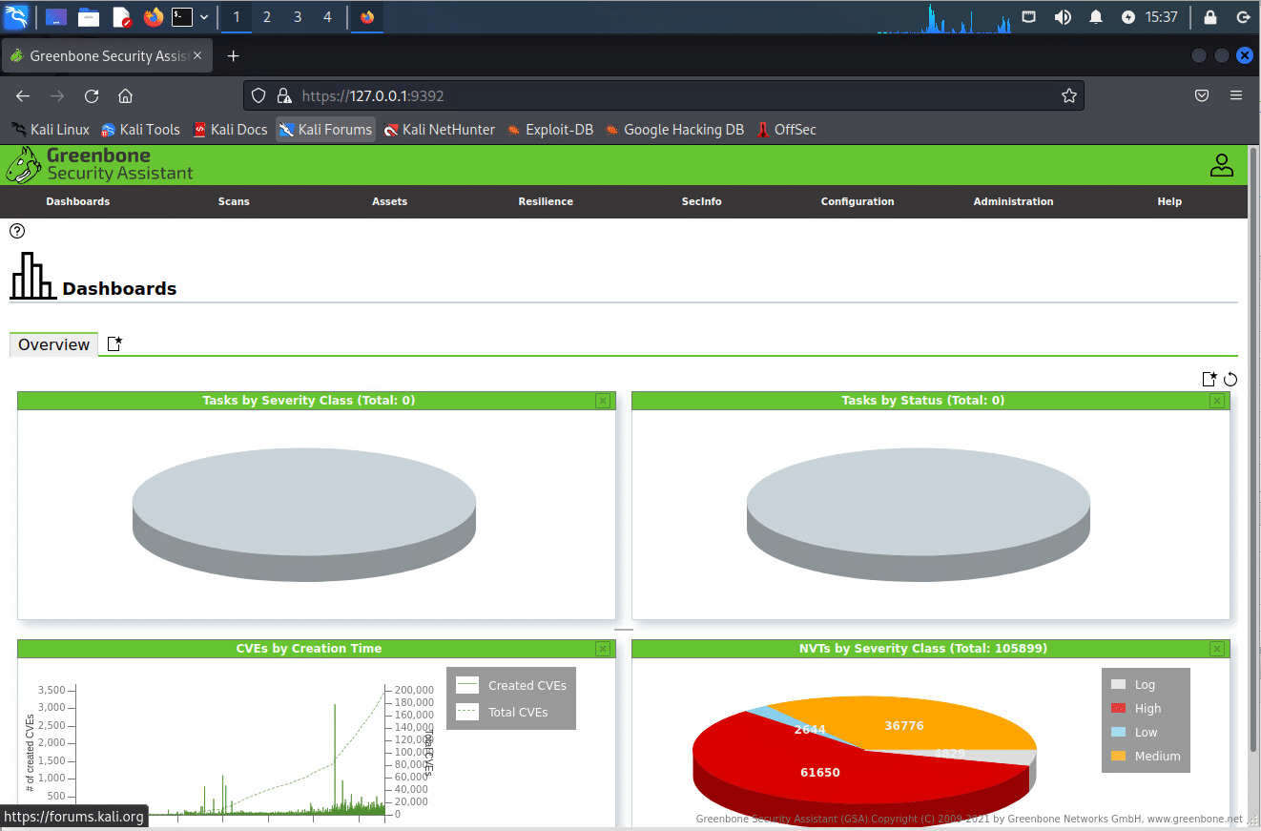Open the OffSec bookmark
The width and height of the screenshot is (1261, 831).
(x=787, y=130)
